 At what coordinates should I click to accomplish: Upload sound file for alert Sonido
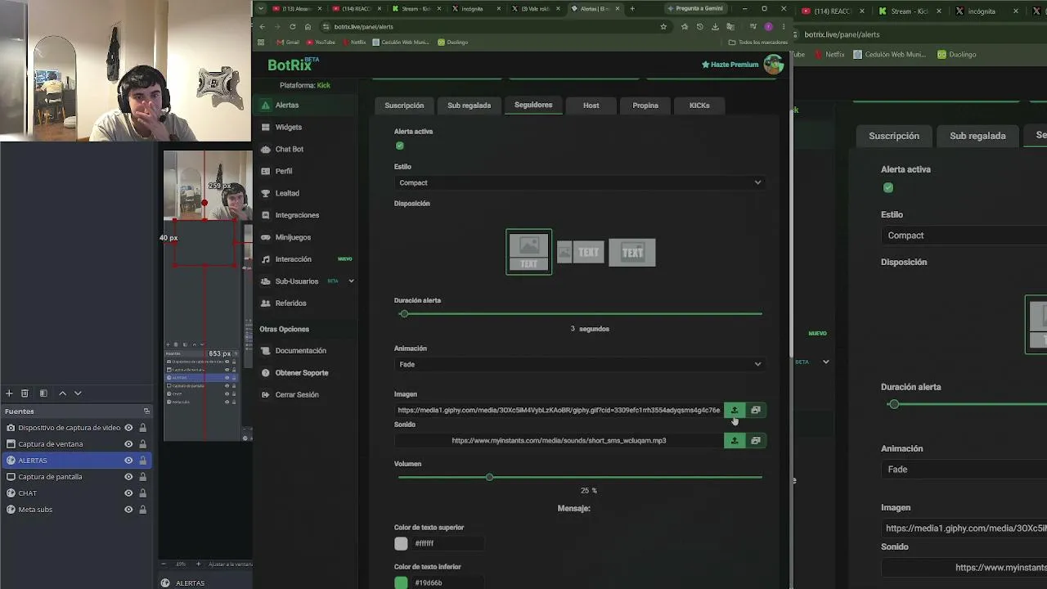(735, 440)
